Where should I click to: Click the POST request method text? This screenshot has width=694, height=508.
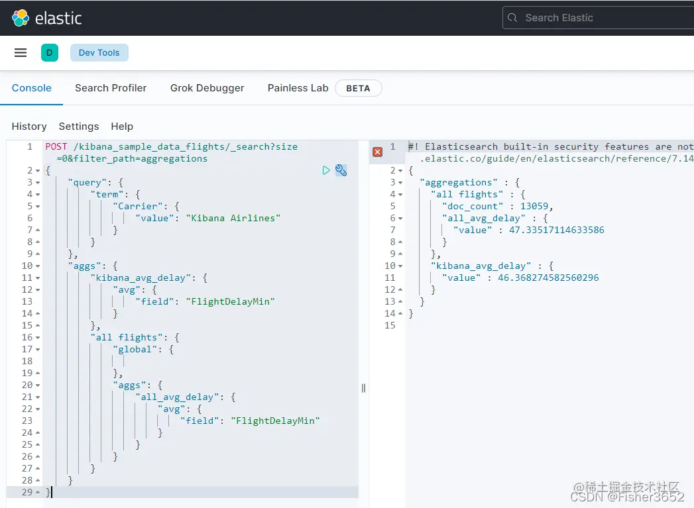point(56,146)
